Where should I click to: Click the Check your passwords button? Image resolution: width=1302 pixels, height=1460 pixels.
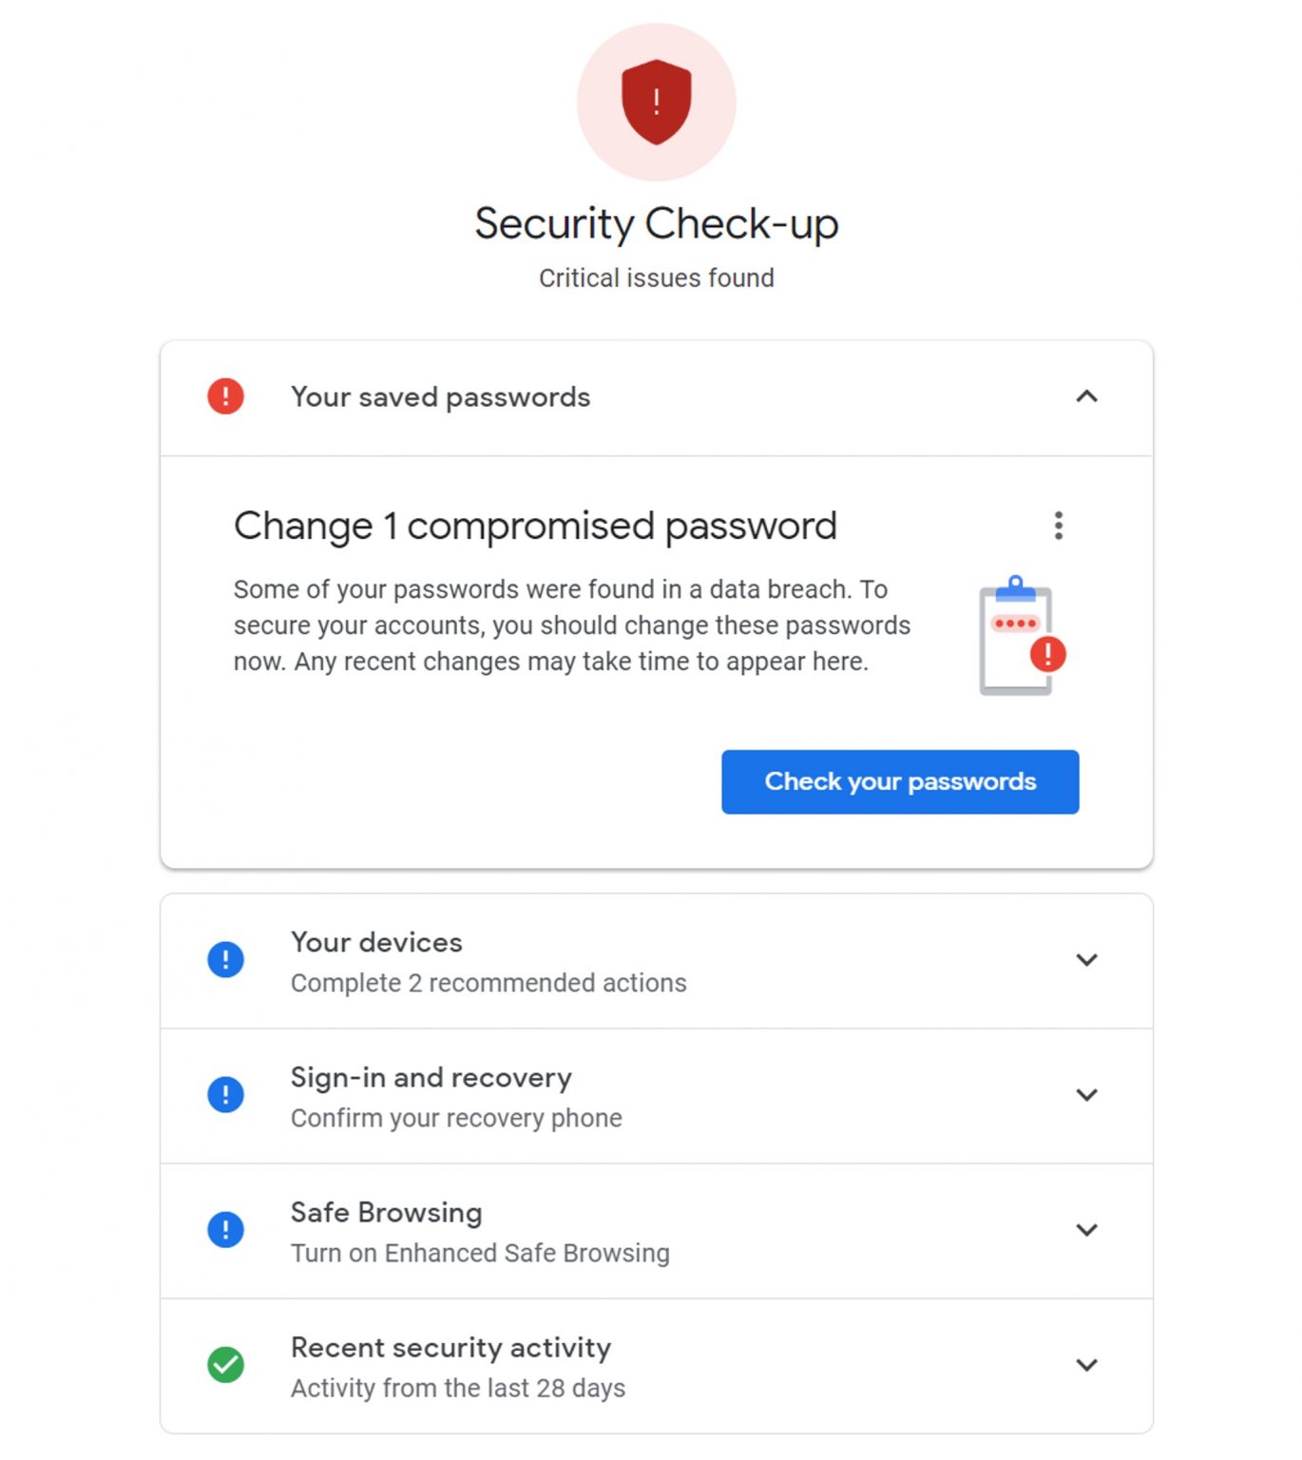click(899, 781)
